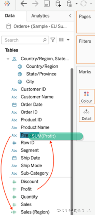
Task: Click the number icon beside Row ID
Action: coord(14,143)
